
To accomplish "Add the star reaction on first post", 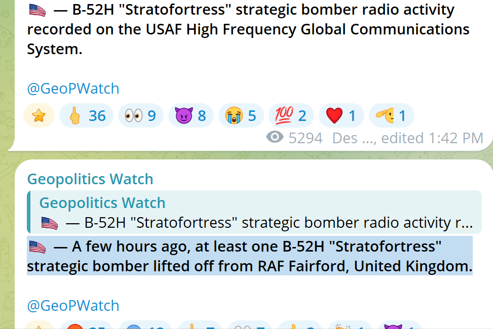I will (x=39, y=115).
